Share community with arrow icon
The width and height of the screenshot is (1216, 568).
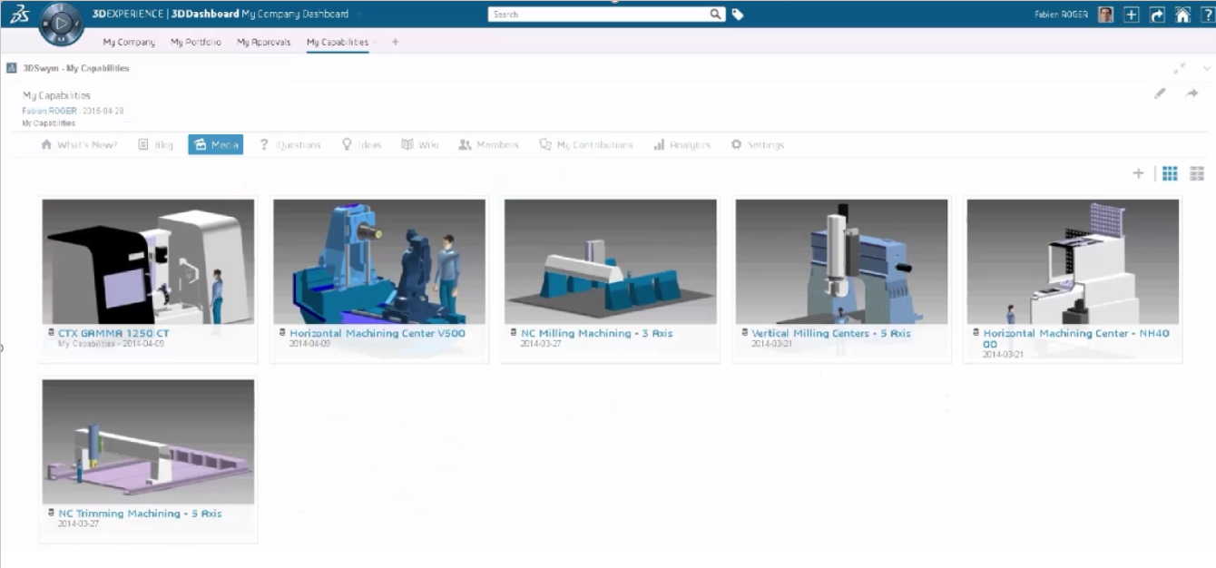pyautogui.click(x=1192, y=93)
